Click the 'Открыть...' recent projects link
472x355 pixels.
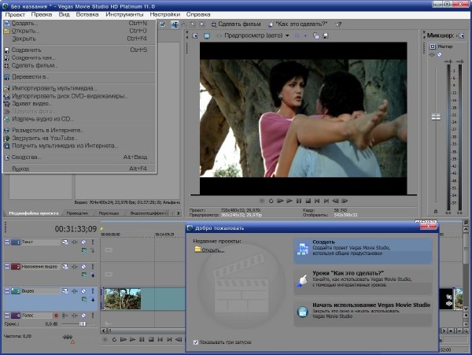212,250
